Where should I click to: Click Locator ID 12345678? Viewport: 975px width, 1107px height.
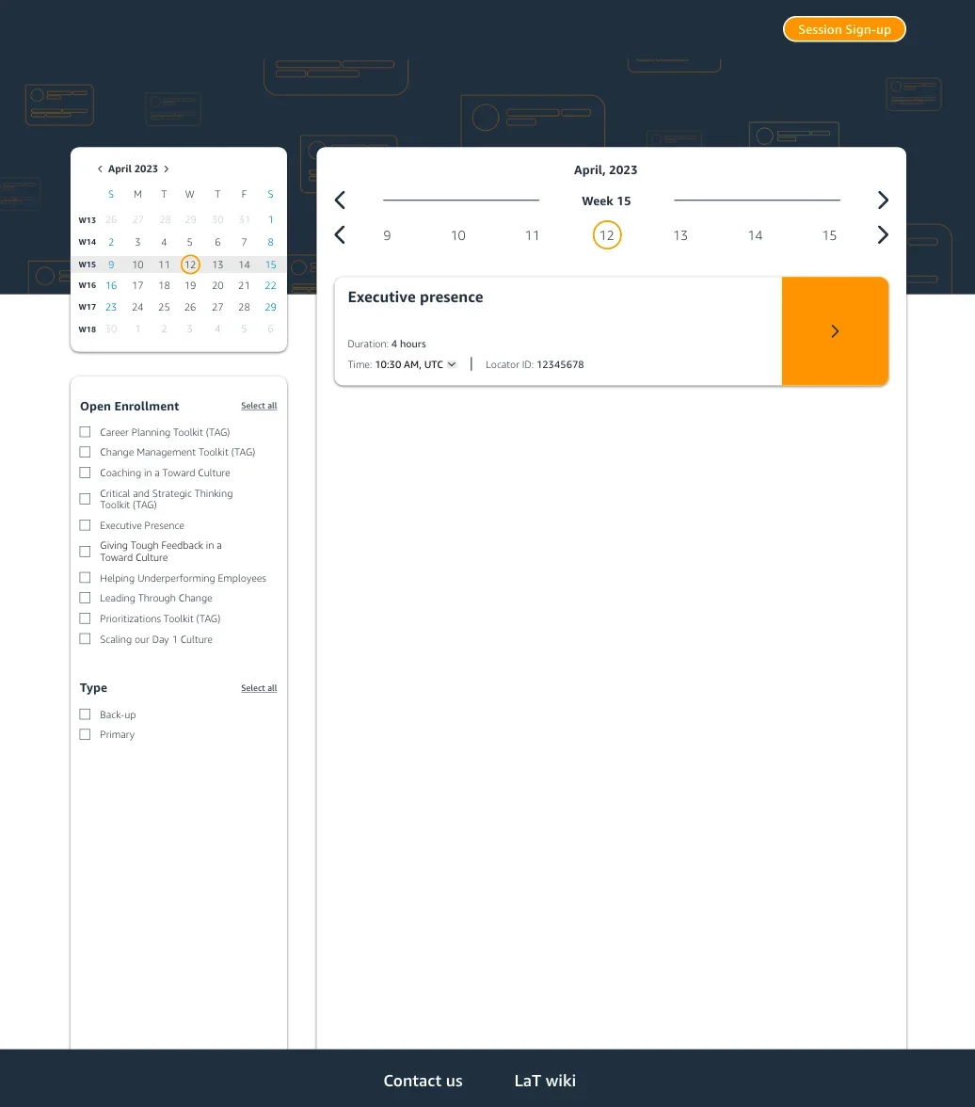535,364
